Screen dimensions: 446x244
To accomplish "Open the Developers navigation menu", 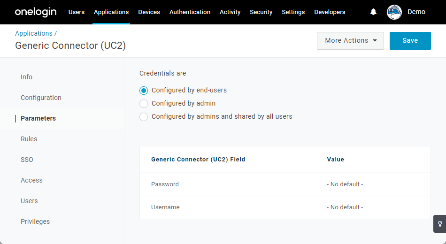I will [x=330, y=12].
